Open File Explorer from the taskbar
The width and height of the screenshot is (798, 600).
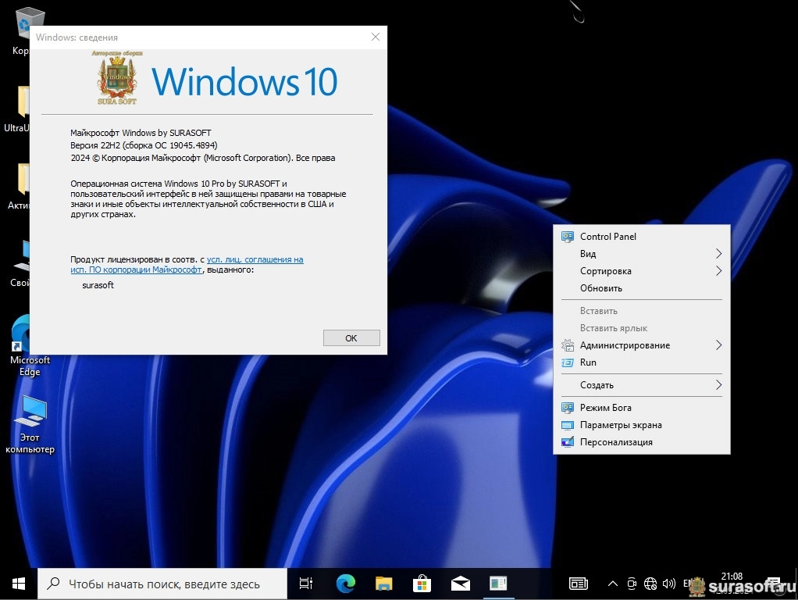pyautogui.click(x=383, y=583)
